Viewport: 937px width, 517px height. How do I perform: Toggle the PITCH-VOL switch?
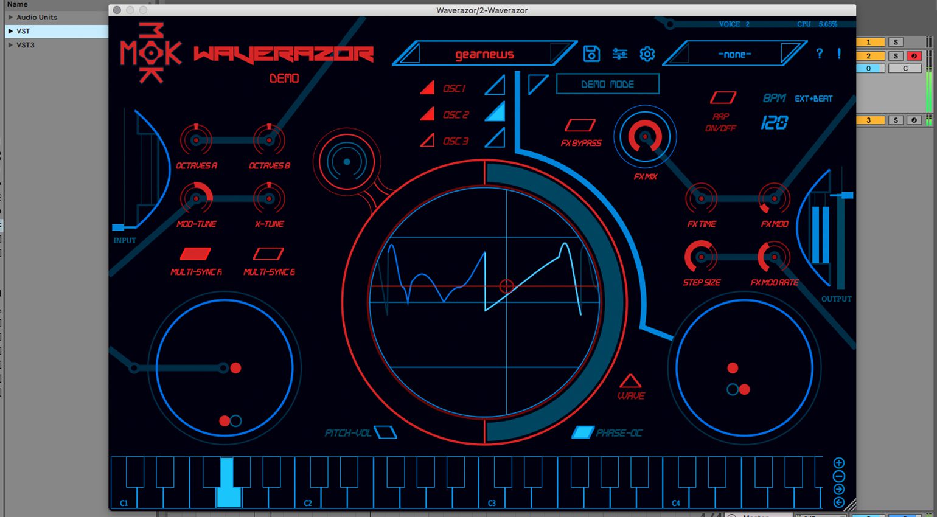tap(385, 432)
